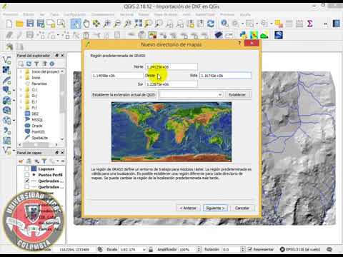The image size is (343, 257).
Task: Open the Python console icon
Action: (x=243, y=35)
